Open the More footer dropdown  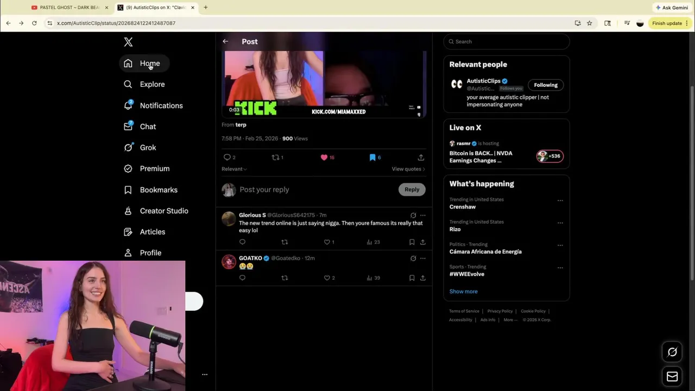510,320
